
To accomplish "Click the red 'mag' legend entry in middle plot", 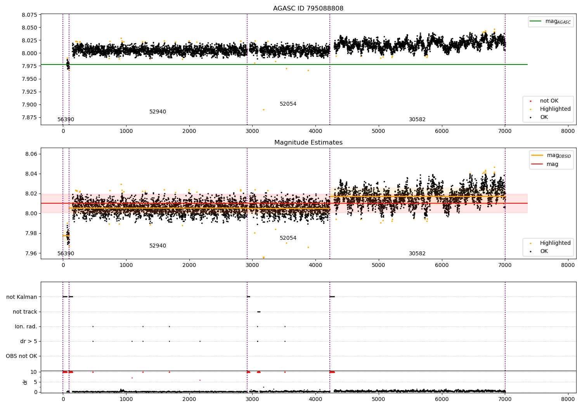I will click(545, 164).
